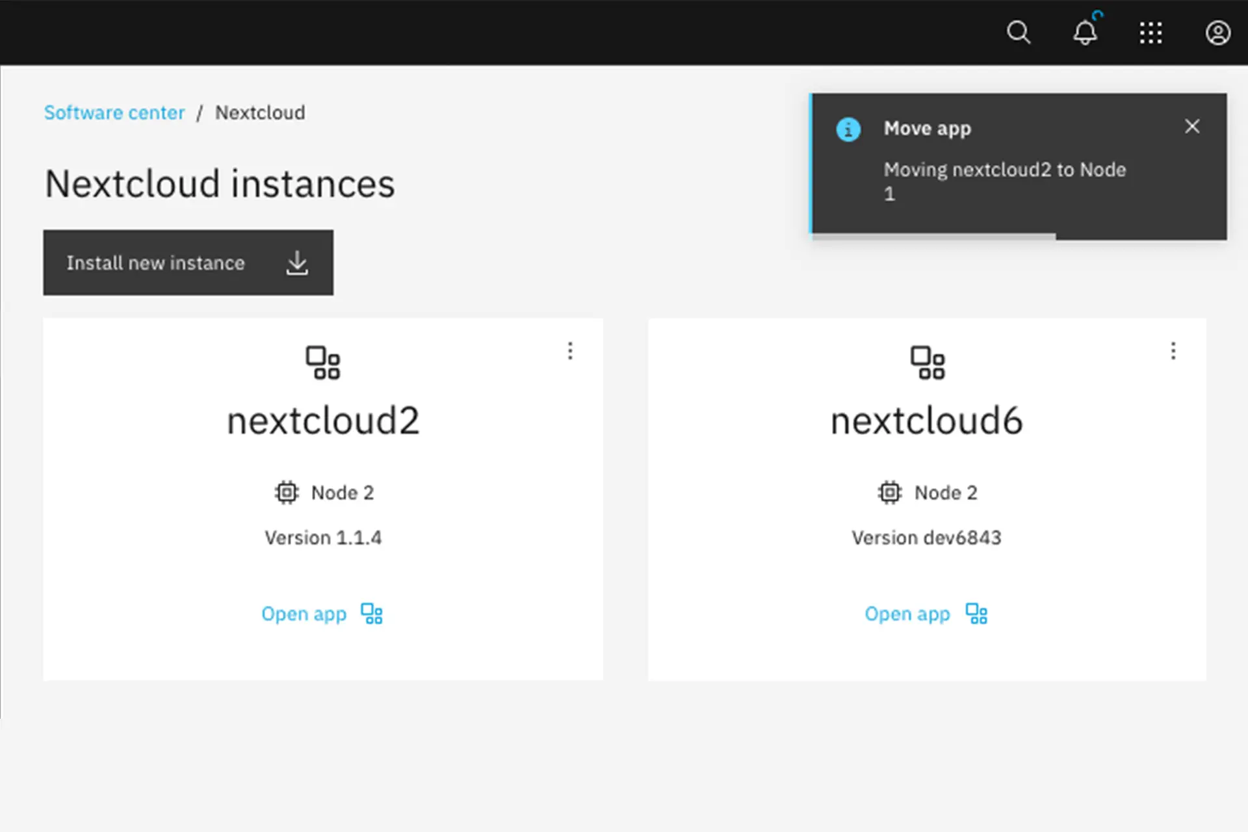Click the Version dev6843 text

(927, 538)
